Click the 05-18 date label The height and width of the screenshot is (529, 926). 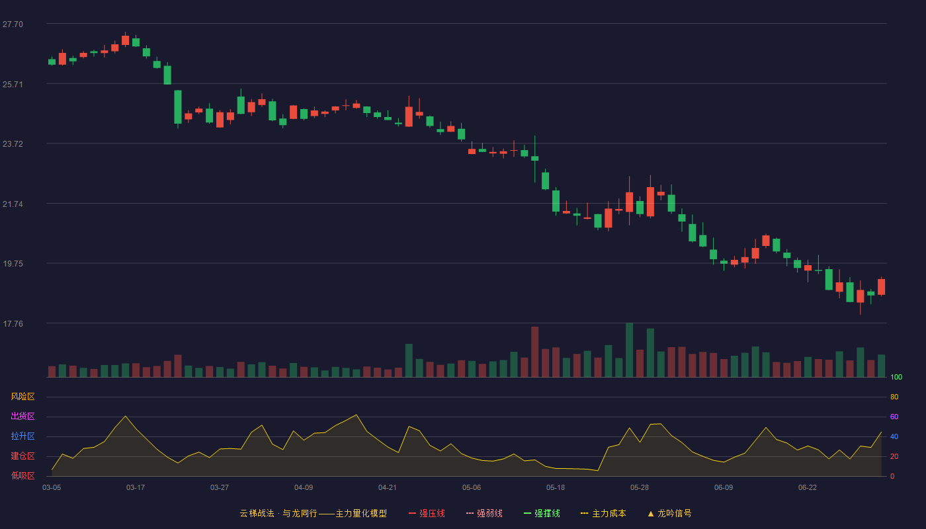tap(556, 487)
